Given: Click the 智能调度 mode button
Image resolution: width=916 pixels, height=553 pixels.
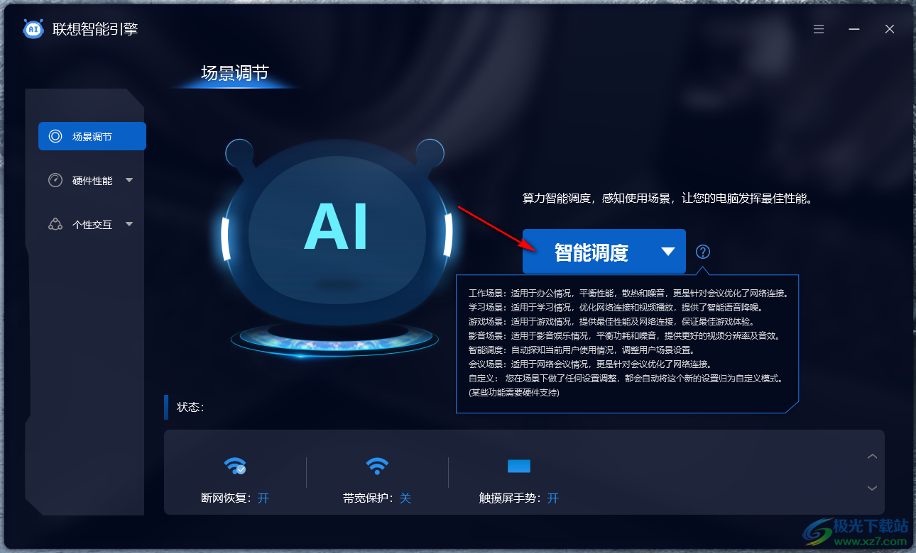Looking at the screenshot, I should pyautogui.click(x=604, y=251).
